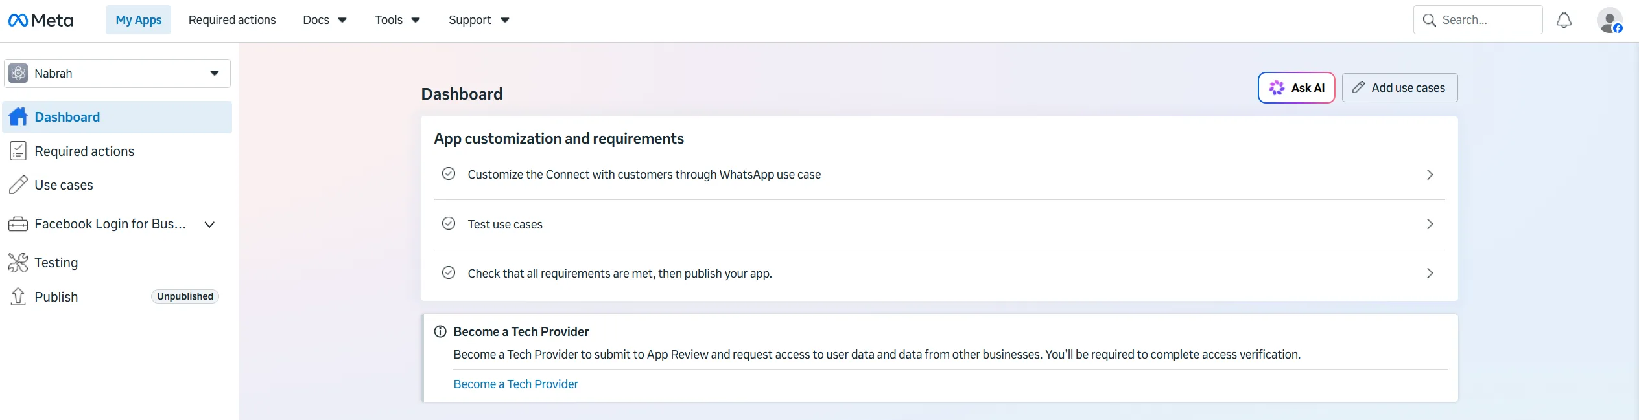Click the info icon beside Become a Tech Provider

(x=440, y=331)
